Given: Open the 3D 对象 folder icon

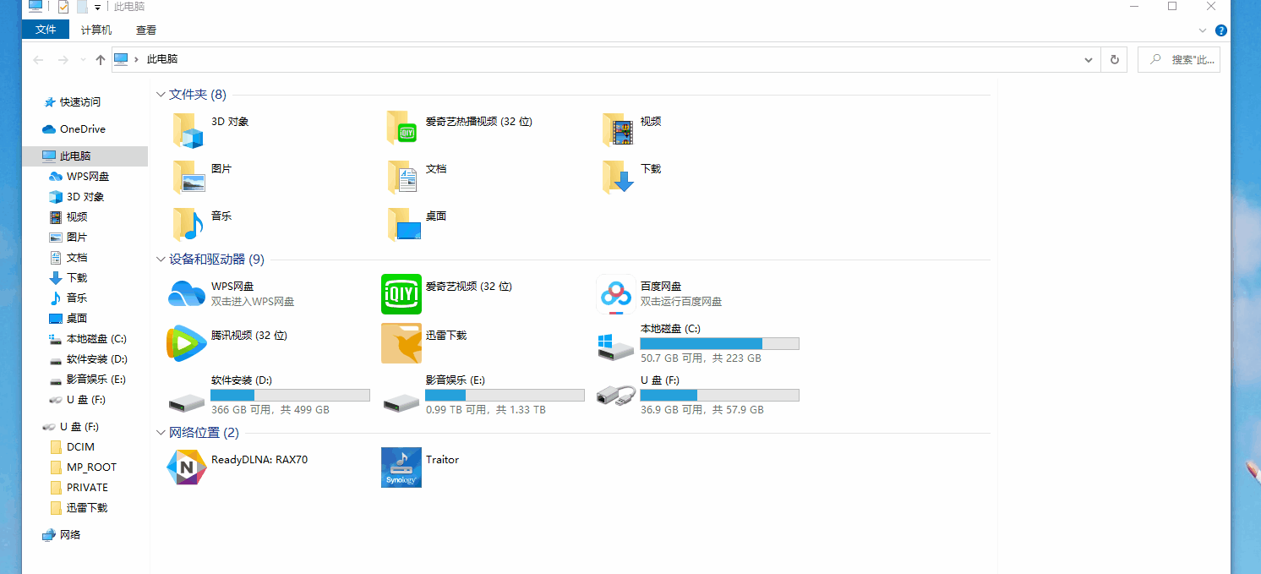Looking at the screenshot, I should (x=188, y=129).
